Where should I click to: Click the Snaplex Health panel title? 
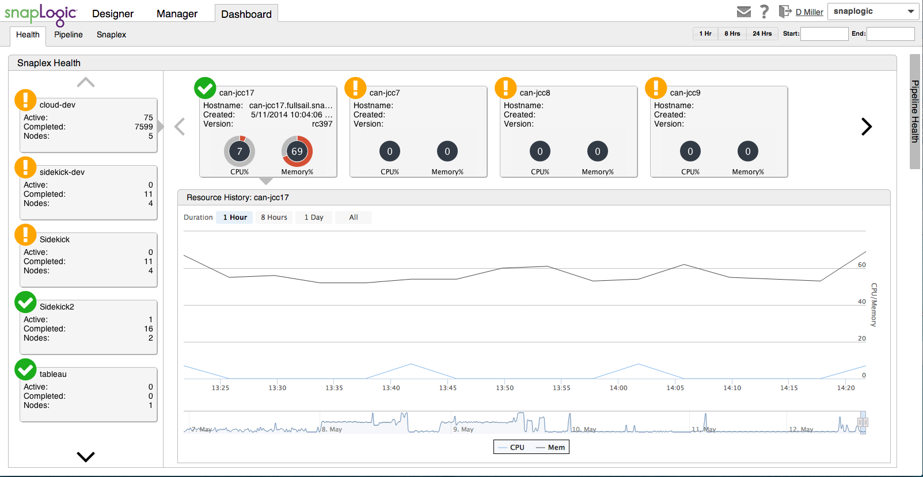(49, 63)
